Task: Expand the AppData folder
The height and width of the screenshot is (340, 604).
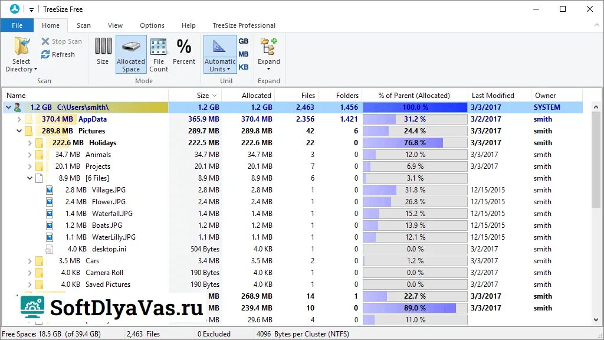Action: pos(19,119)
